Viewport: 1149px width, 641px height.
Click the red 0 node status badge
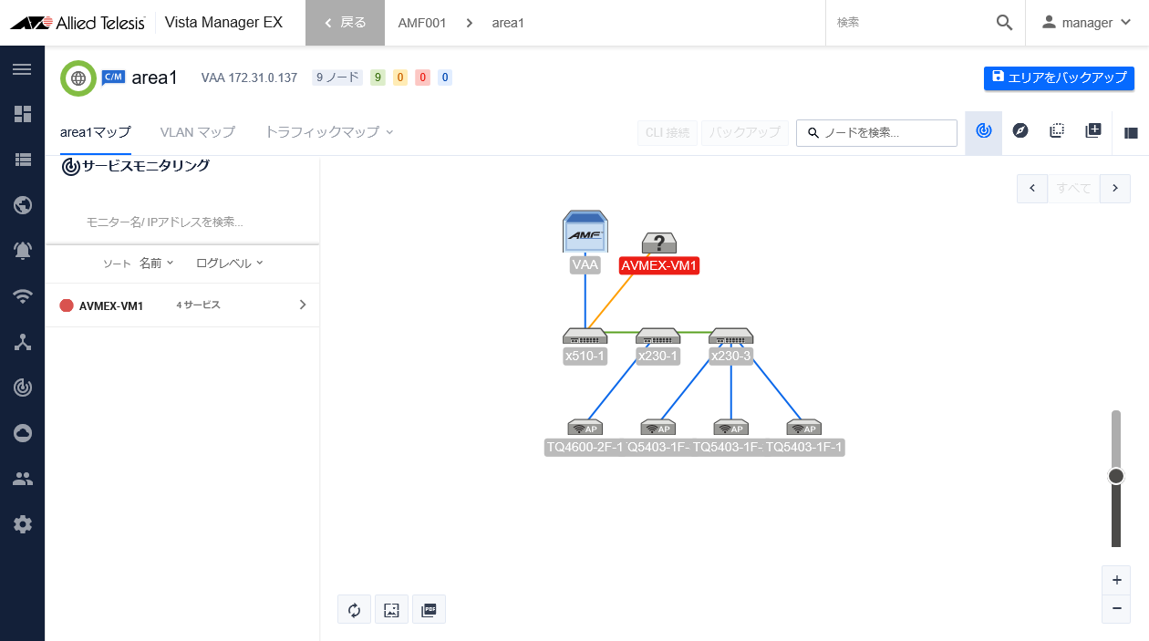(422, 78)
